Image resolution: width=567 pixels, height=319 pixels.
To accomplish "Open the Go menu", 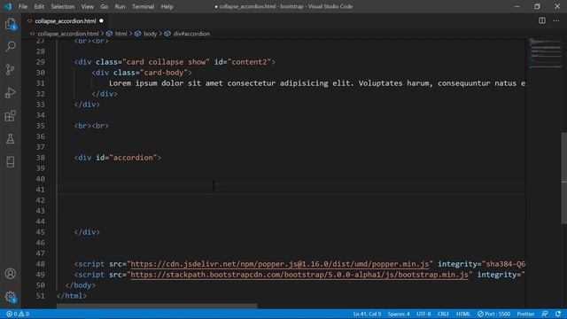I will point(105,6).
